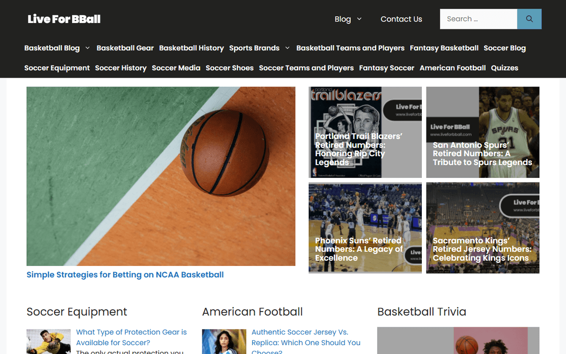Open What Type of Protection Gear article link
The image size is (566, 354).
tap(132, 337)
